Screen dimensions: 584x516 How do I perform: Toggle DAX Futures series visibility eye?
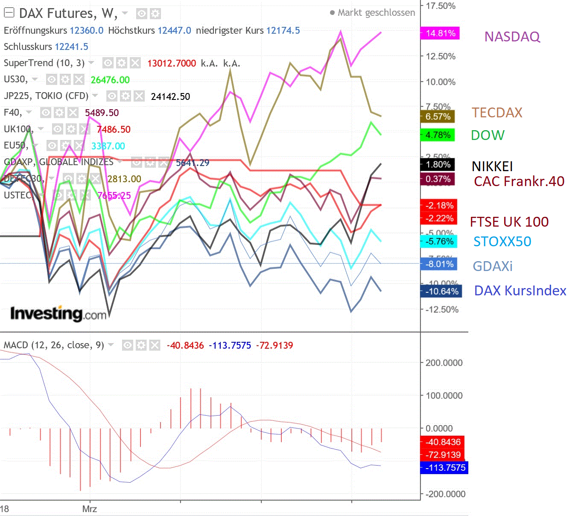tap(141, 14)
